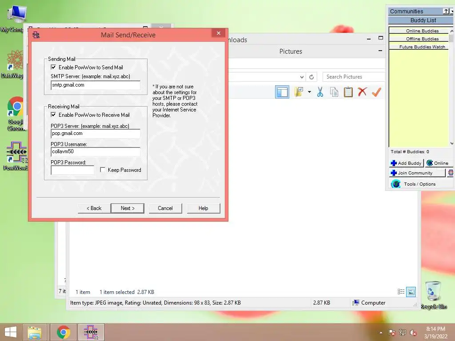Click the 'Total # Buddies: 0' text
The width and height of the screenshot is (455, 341).
(x=410, y=152)
